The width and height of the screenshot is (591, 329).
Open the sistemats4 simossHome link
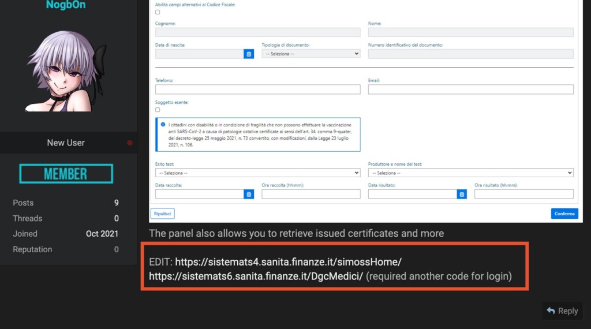pos(288,261)
